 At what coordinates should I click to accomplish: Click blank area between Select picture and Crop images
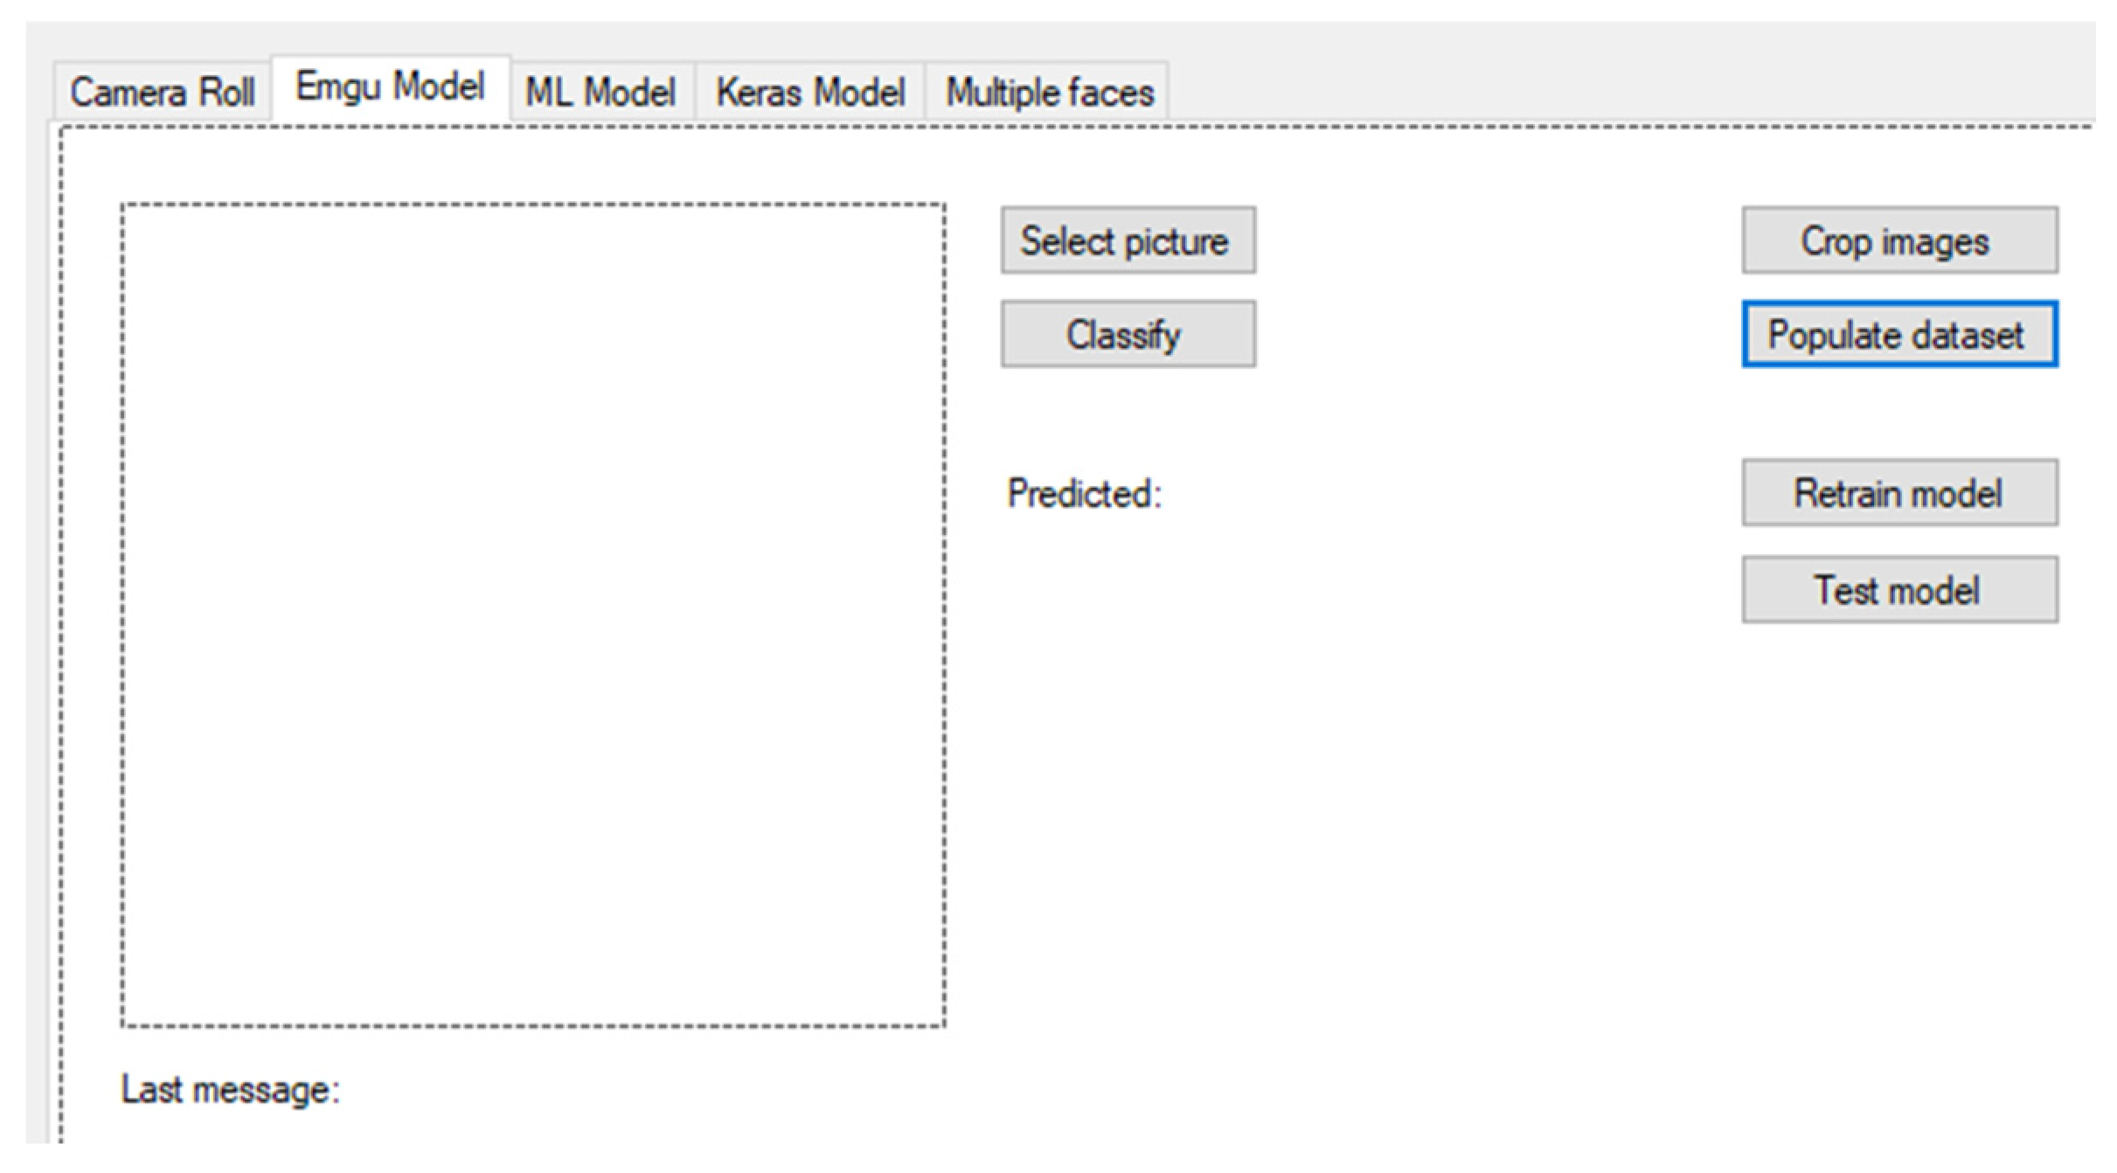coord(1499,241)
